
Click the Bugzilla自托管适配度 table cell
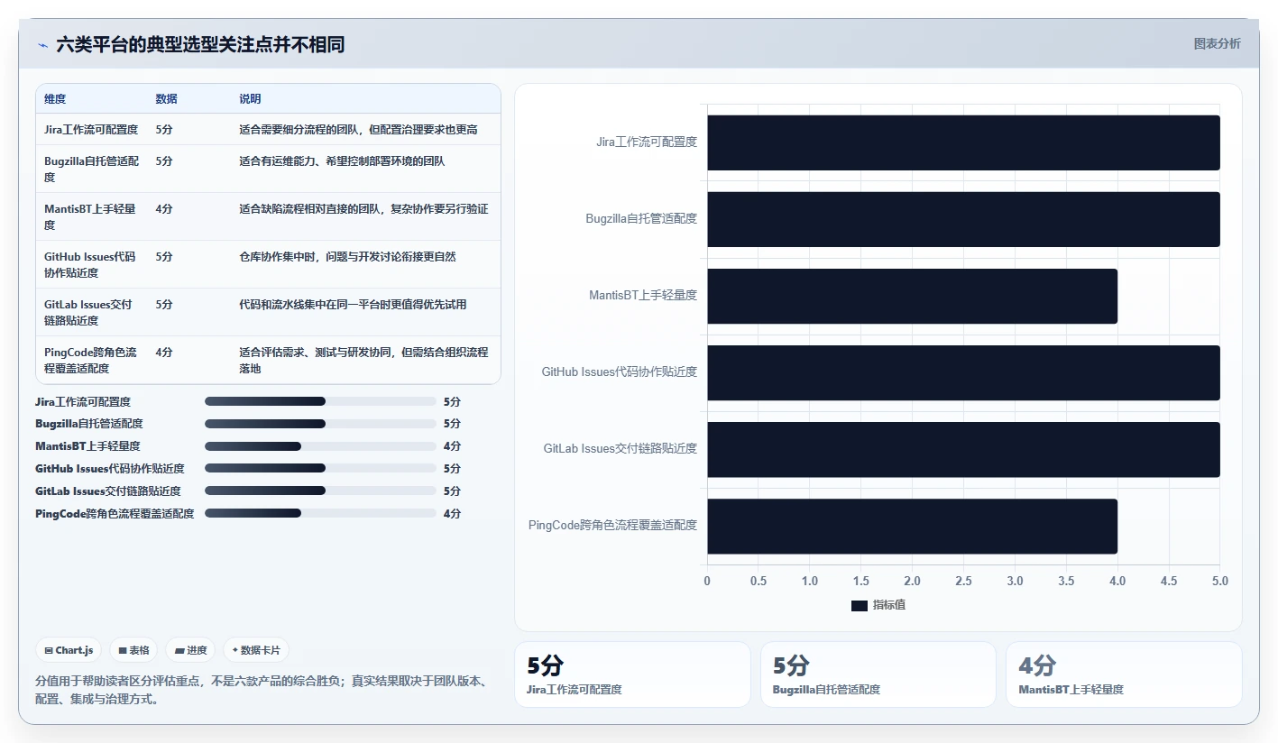pos(91,170)
